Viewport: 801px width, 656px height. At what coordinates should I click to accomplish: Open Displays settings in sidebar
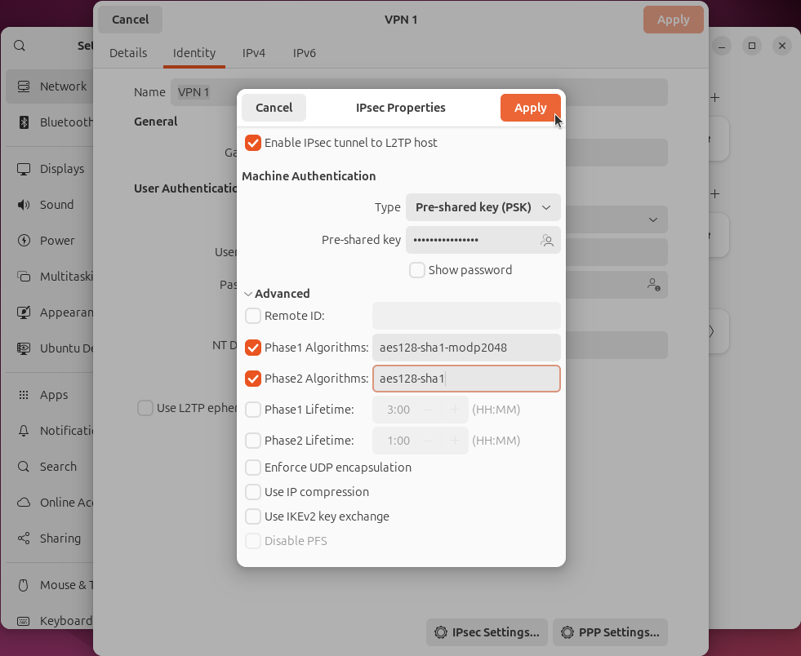pos(50,169)
